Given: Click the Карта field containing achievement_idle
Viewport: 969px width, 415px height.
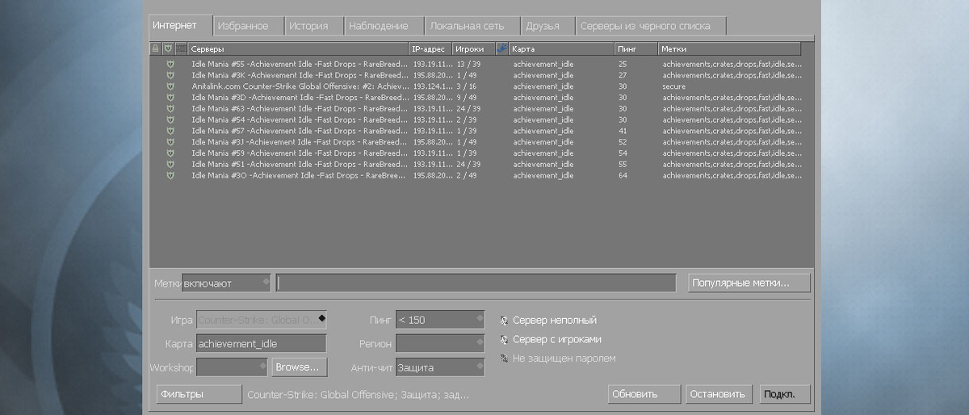Looking at the screenshot, I should point(262,343).
